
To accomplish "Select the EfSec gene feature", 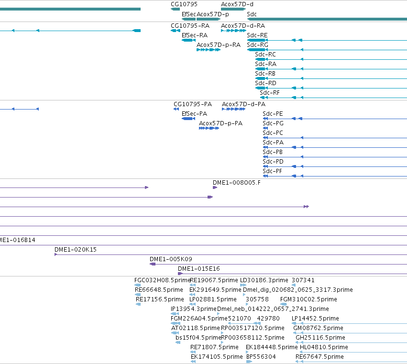I will (189, 19).
